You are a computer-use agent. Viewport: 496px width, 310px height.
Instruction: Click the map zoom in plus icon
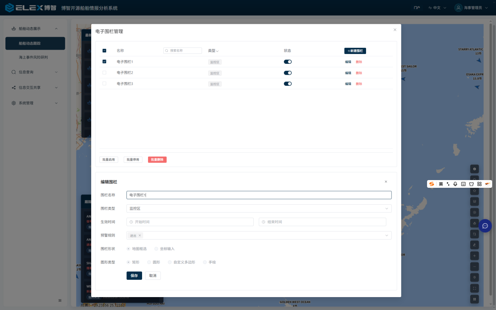point(474,256)
